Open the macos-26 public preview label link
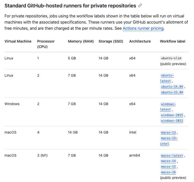 click(x=168, y=172)
